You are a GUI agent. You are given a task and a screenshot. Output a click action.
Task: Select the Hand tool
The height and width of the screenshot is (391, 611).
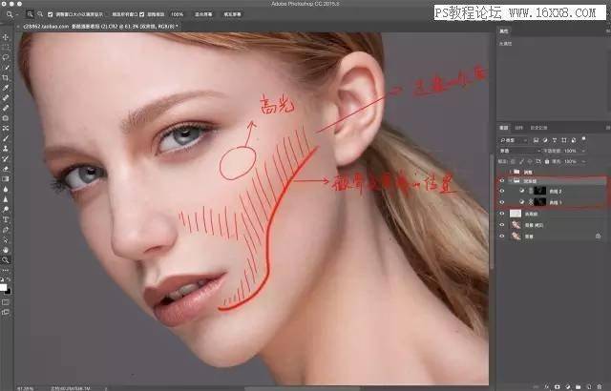coord(6,250)
